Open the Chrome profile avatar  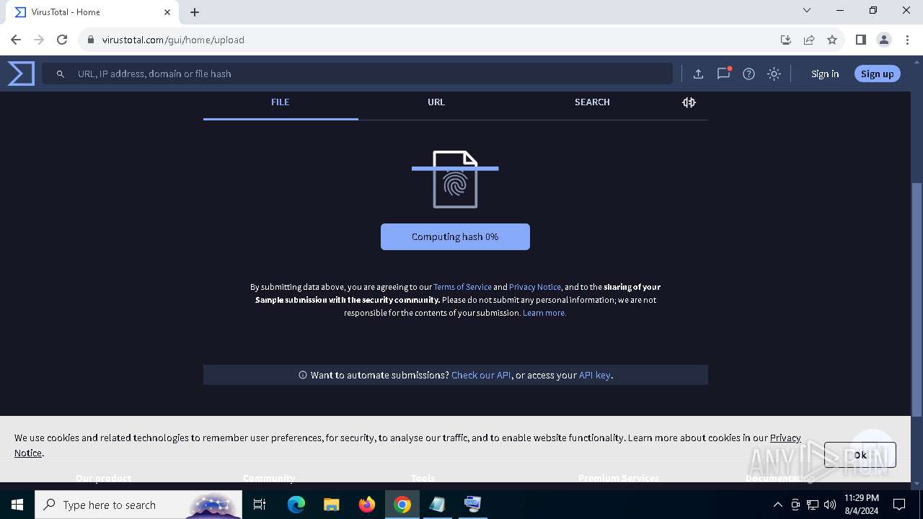pos(884,40)
